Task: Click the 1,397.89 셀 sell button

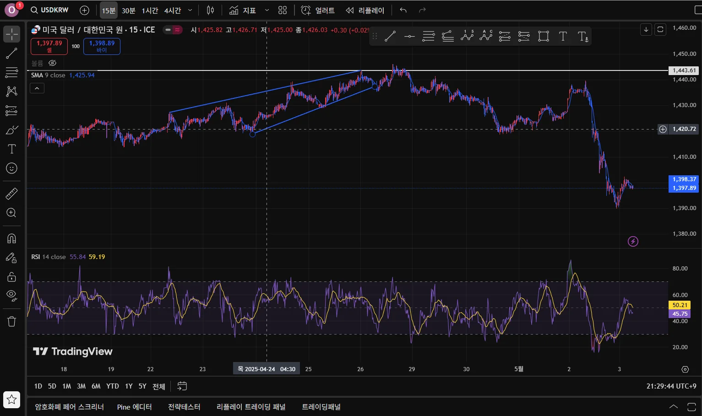Action: point(49,46)
